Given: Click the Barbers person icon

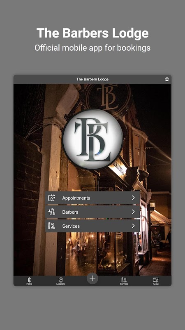Looking at the screenshot, I should [x=52, y=212].
